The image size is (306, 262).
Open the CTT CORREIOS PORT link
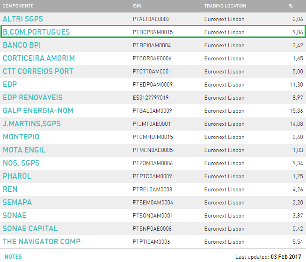tap(38, 71)
